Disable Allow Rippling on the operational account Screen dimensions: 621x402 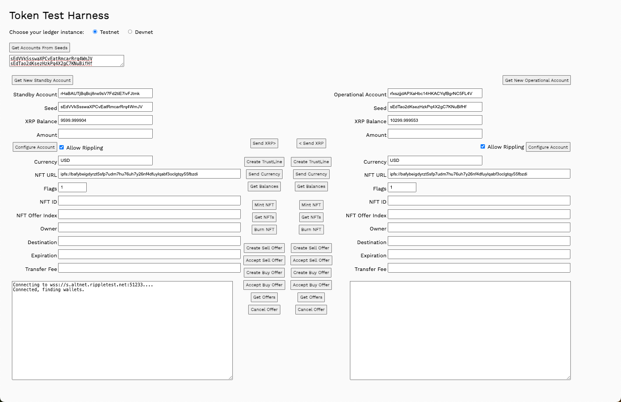pyautogui.click(x=482, y=146)
